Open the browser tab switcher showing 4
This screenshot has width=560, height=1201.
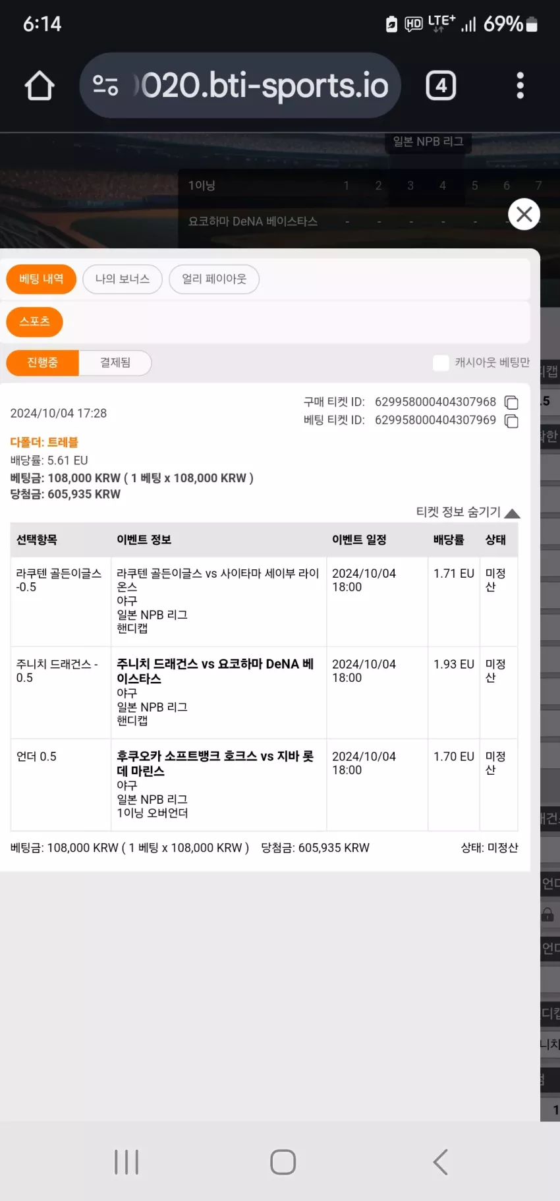(441, 86)
